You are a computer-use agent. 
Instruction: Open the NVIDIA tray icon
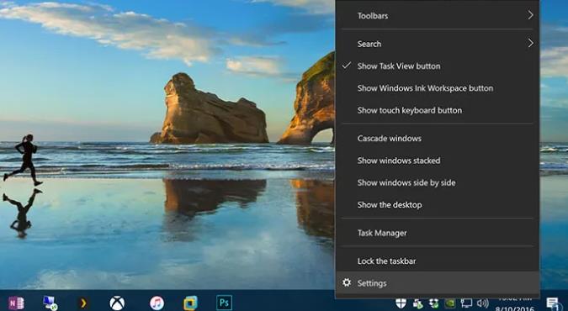[x=450, y=303]
